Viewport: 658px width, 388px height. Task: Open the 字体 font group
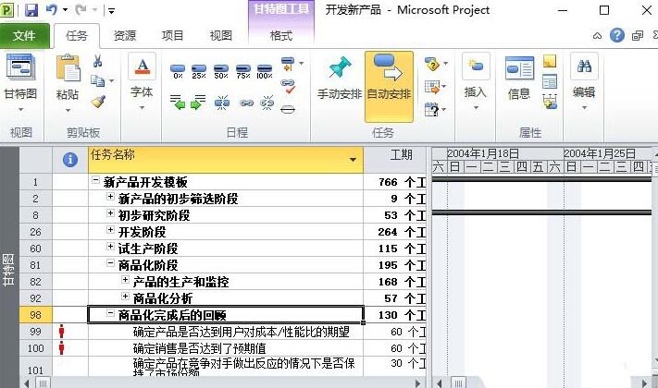142,81
